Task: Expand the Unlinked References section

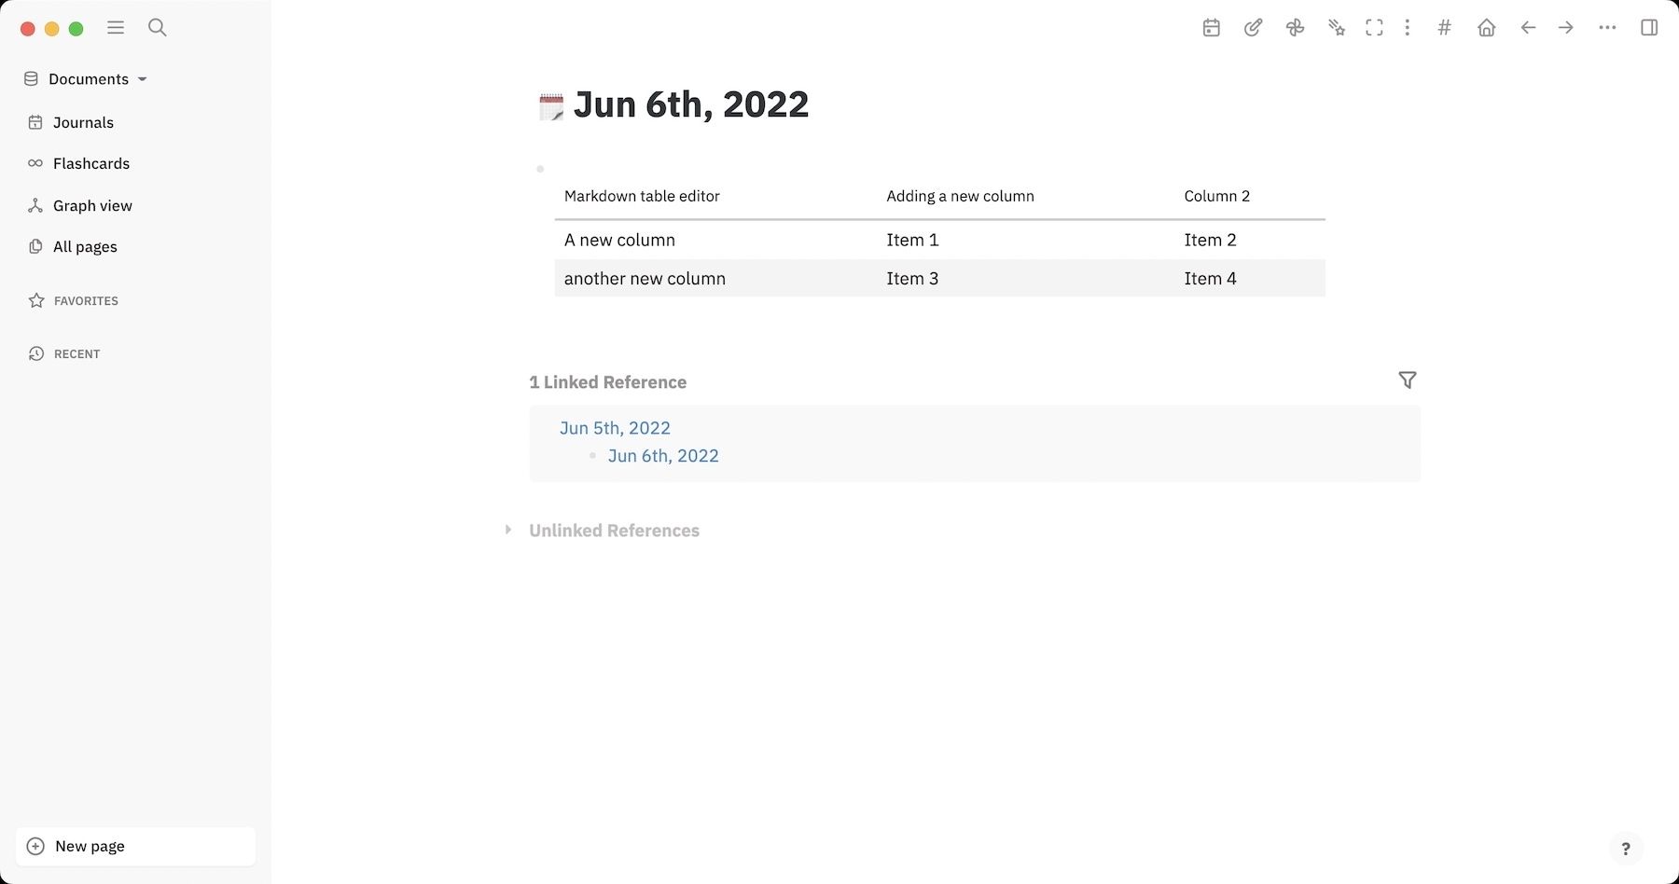Action: click(x=509, y=529)
